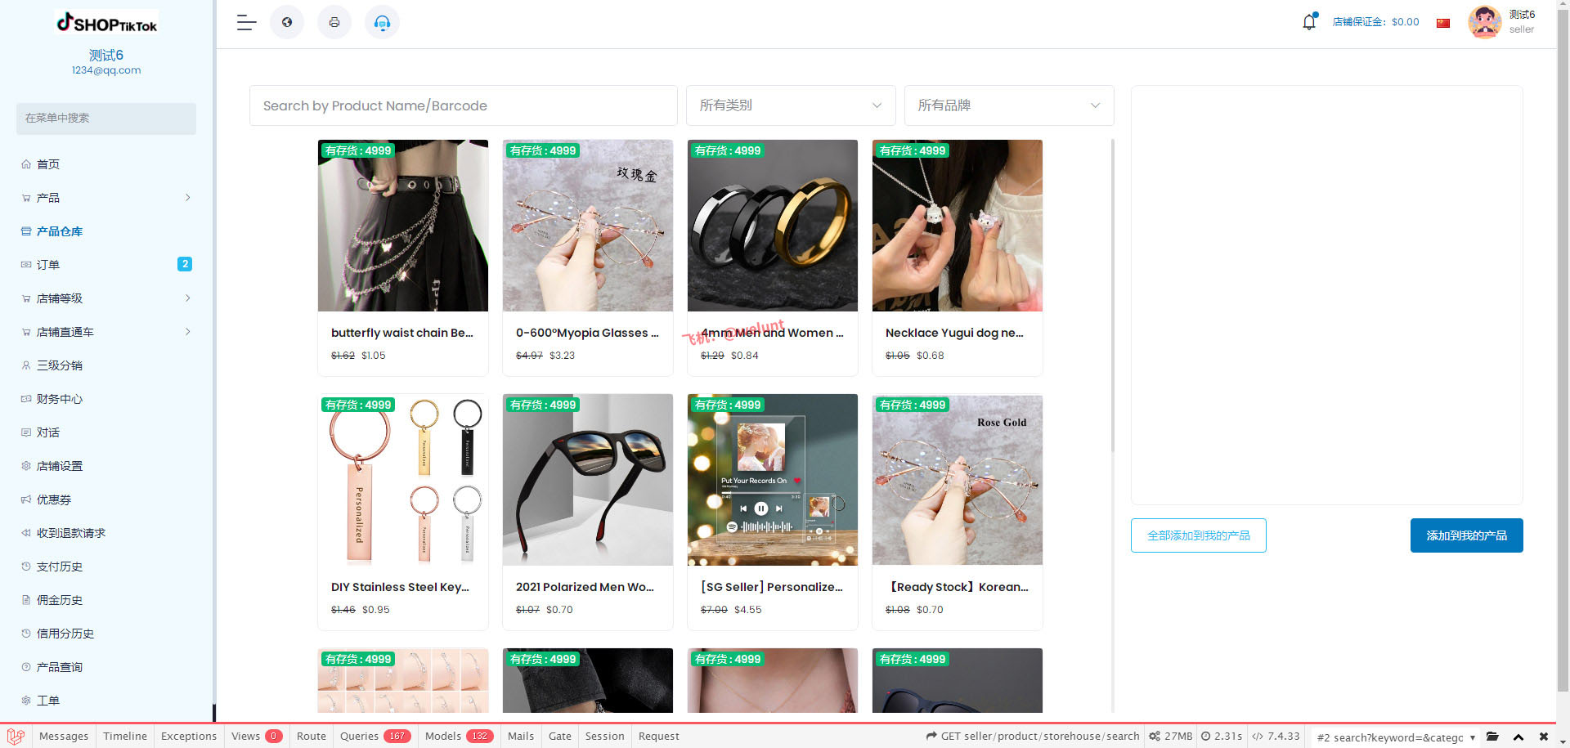Select the Ready Stock Korean glasses product
This screenshot has width=1570, height=748.
[958, 512]
